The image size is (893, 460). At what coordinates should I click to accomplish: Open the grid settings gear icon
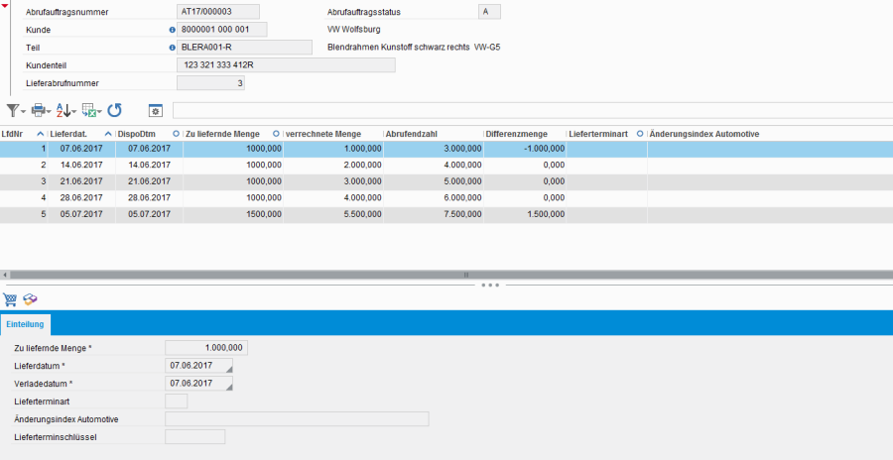coord(155,110)
